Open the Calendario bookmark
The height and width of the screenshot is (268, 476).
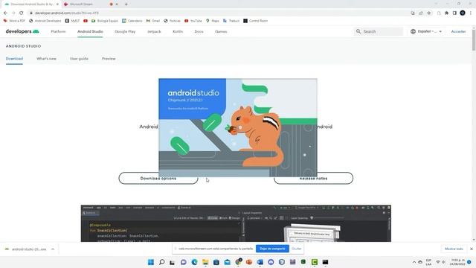pyautogui.click(x=132, y=21)
